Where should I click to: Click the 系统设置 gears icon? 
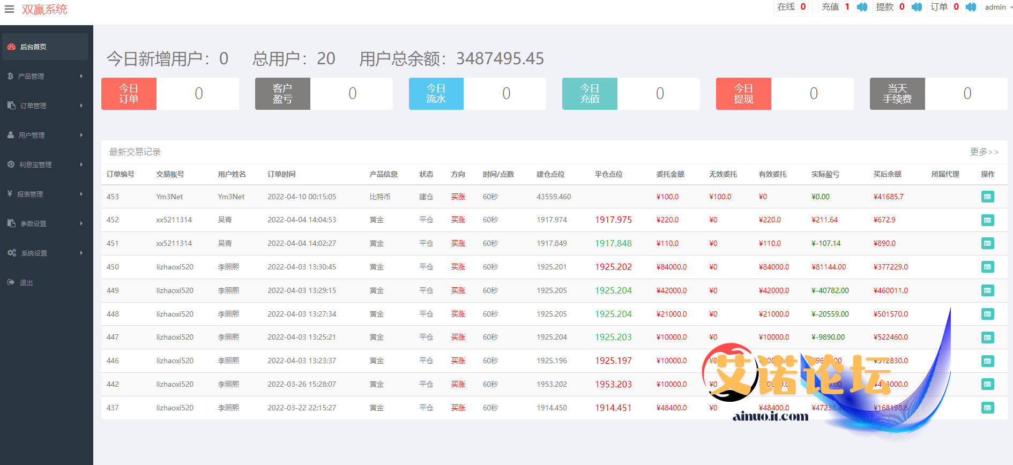tap(11, 253)
